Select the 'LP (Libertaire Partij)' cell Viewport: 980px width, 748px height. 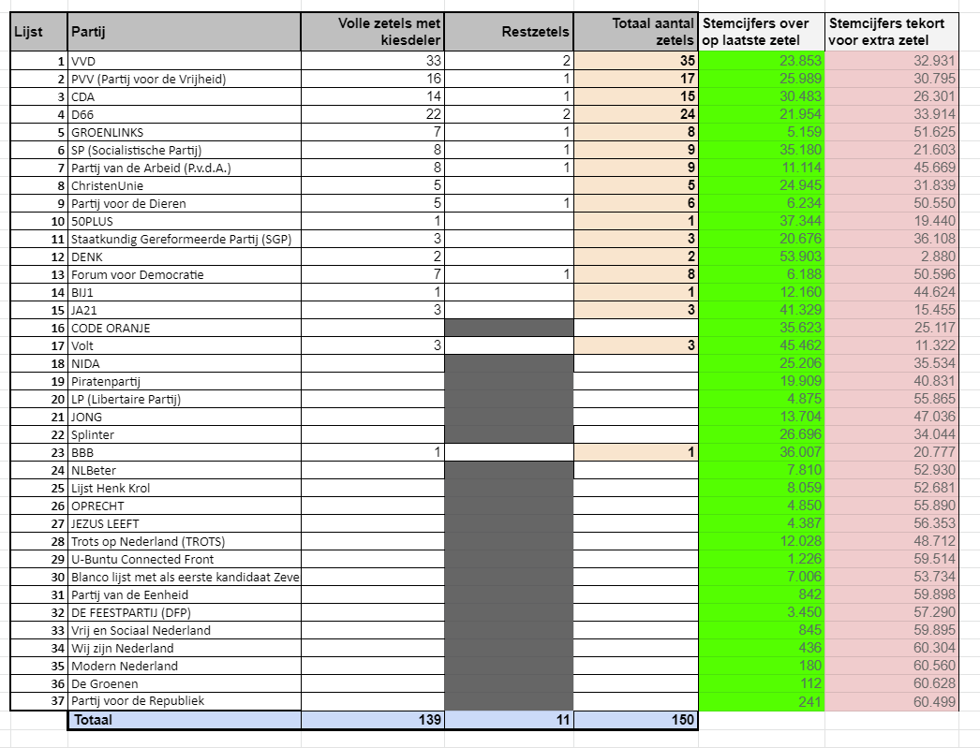pos(185,399)
